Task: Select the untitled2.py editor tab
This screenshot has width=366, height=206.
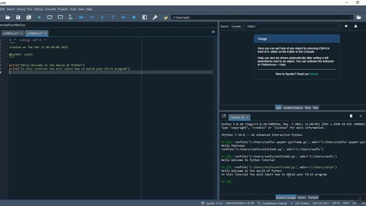Action: (35, 33)
